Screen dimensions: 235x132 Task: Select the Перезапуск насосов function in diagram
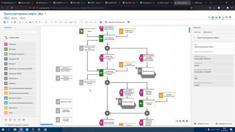pos(147,103)
